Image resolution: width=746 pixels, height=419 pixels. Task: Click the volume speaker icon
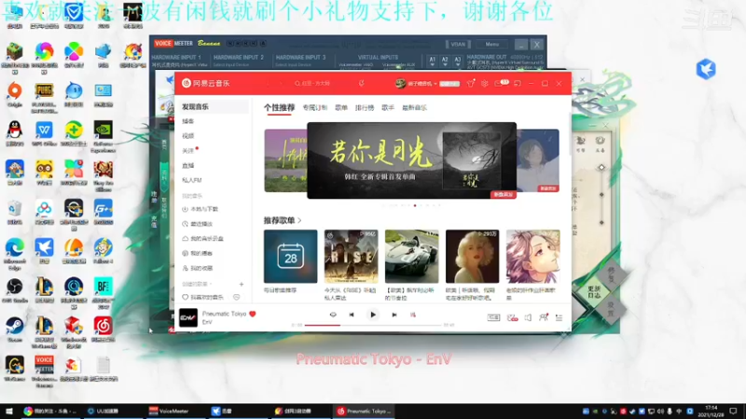(528, 318)
